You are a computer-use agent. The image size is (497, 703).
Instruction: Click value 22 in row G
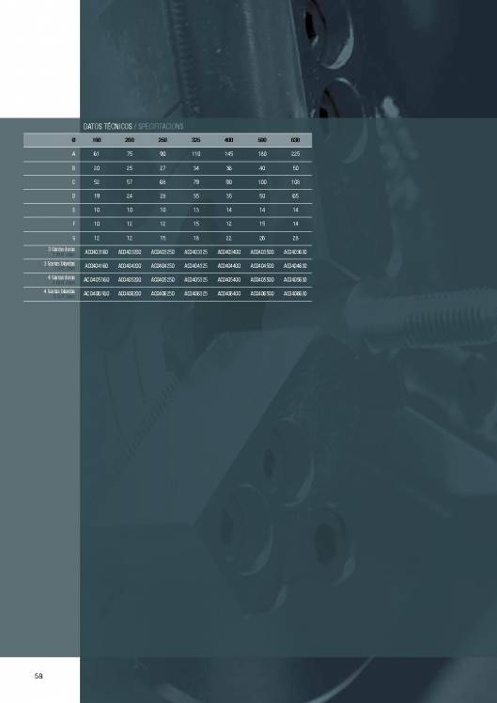[x=229, y=238]
